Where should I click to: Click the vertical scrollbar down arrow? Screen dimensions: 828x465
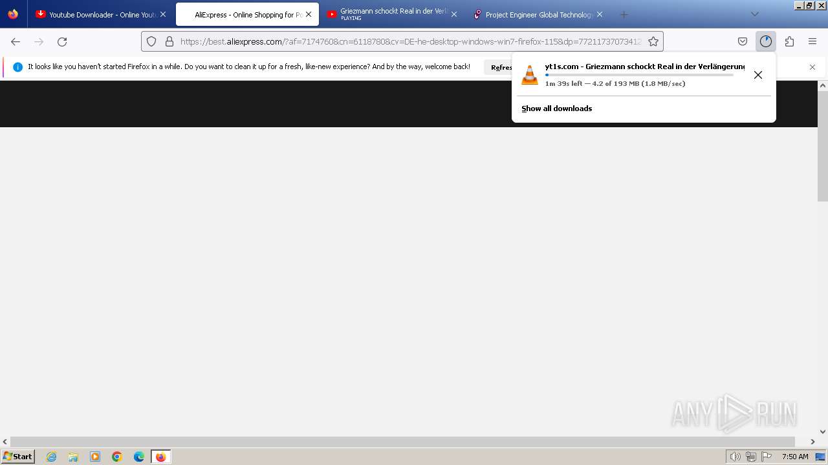click(823, 431)
